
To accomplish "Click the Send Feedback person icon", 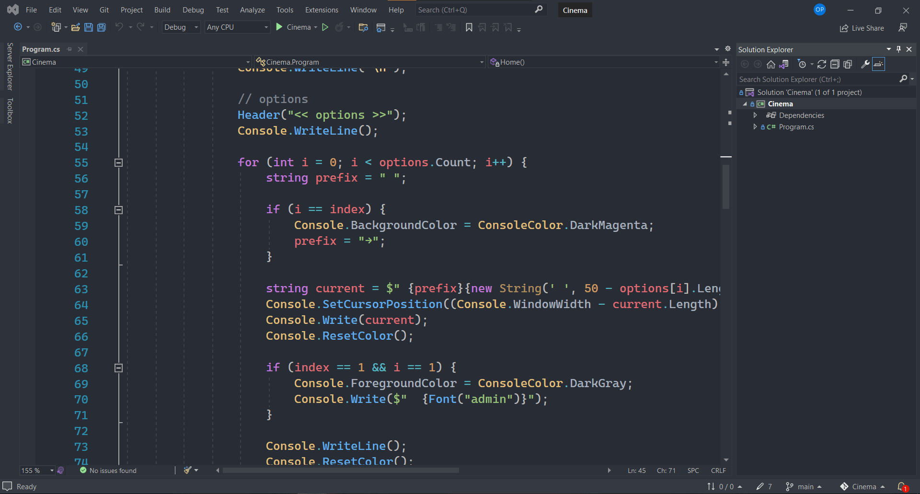I will [903, 28].
